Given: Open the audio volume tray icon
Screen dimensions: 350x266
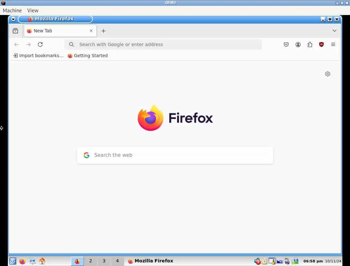Looking at the screenshot, I should [x=287, y=261].
